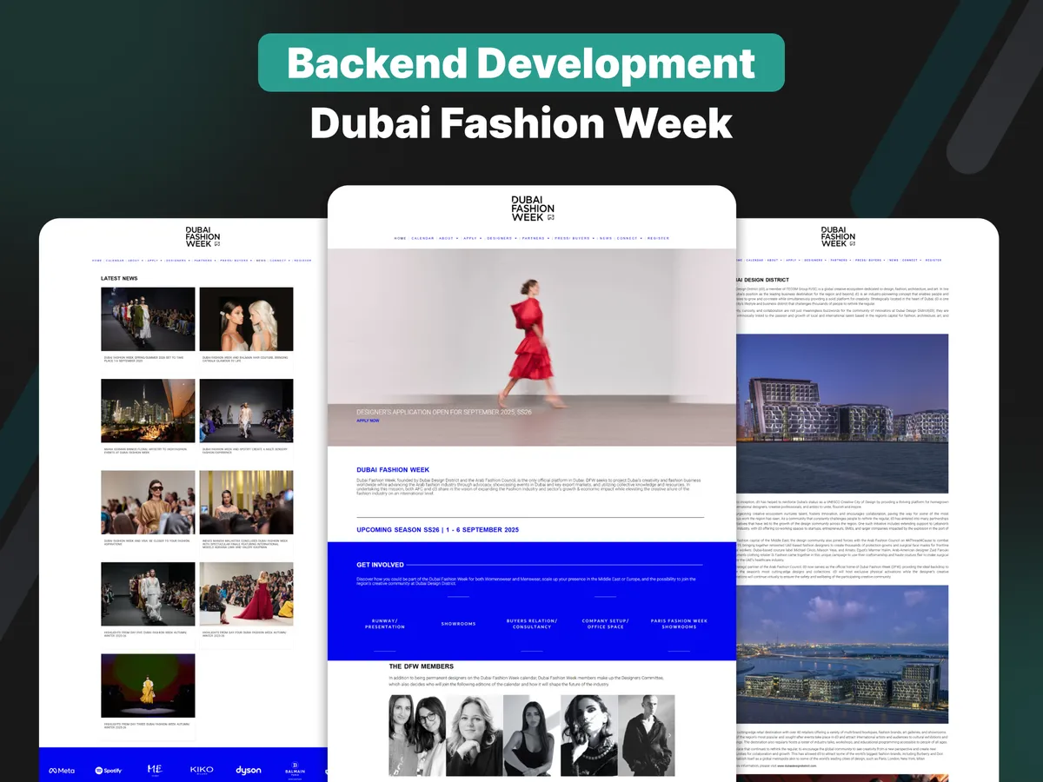Expand the Apply dropdown on home page nav
Screen dimensions: 1043x782
[x=473, y=238]
